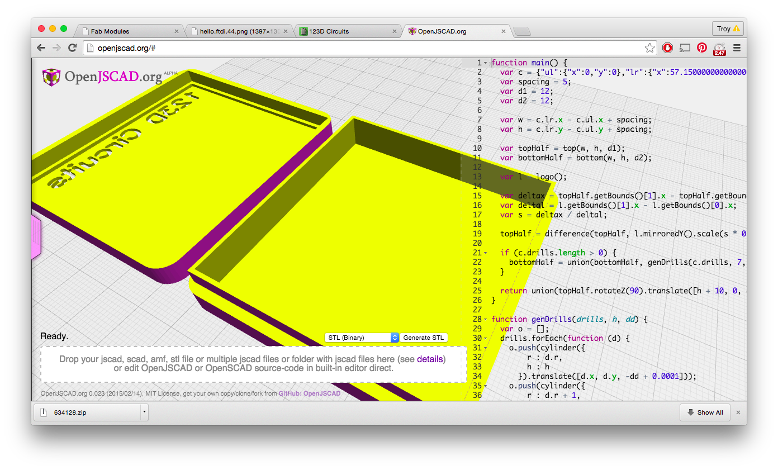This screenshot has height=470, width=778.
Task: Click 'r : d.r,' on line 32
Action: (544, 357)
